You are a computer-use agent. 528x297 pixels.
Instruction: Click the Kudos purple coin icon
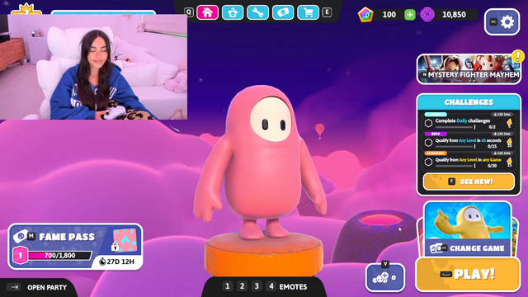(427, 15)
